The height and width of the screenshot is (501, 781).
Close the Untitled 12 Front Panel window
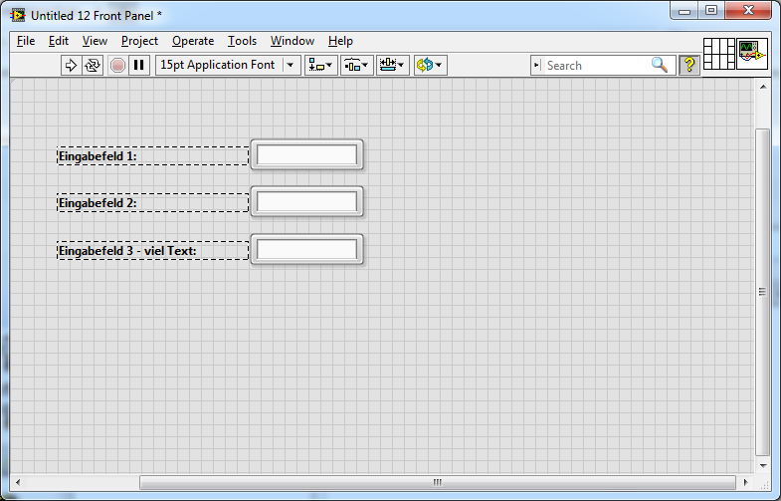[748, 10]
